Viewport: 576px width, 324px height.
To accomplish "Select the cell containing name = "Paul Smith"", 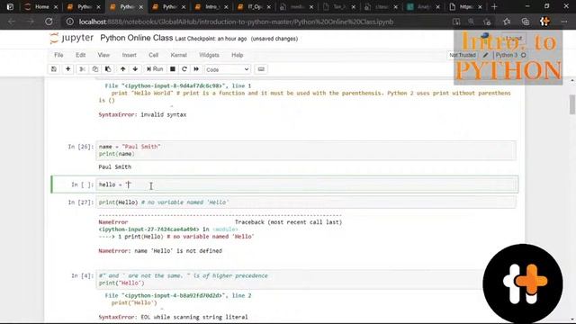I will (x=306, y=150).
